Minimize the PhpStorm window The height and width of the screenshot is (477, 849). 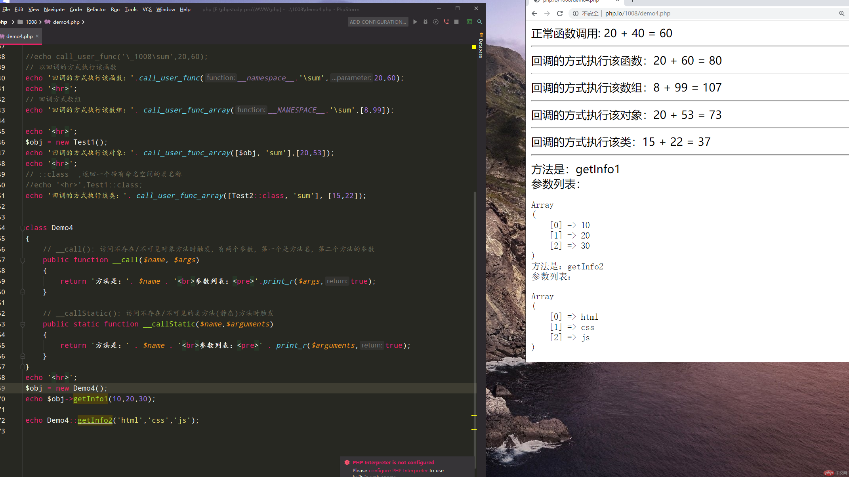tap(439, 8)
